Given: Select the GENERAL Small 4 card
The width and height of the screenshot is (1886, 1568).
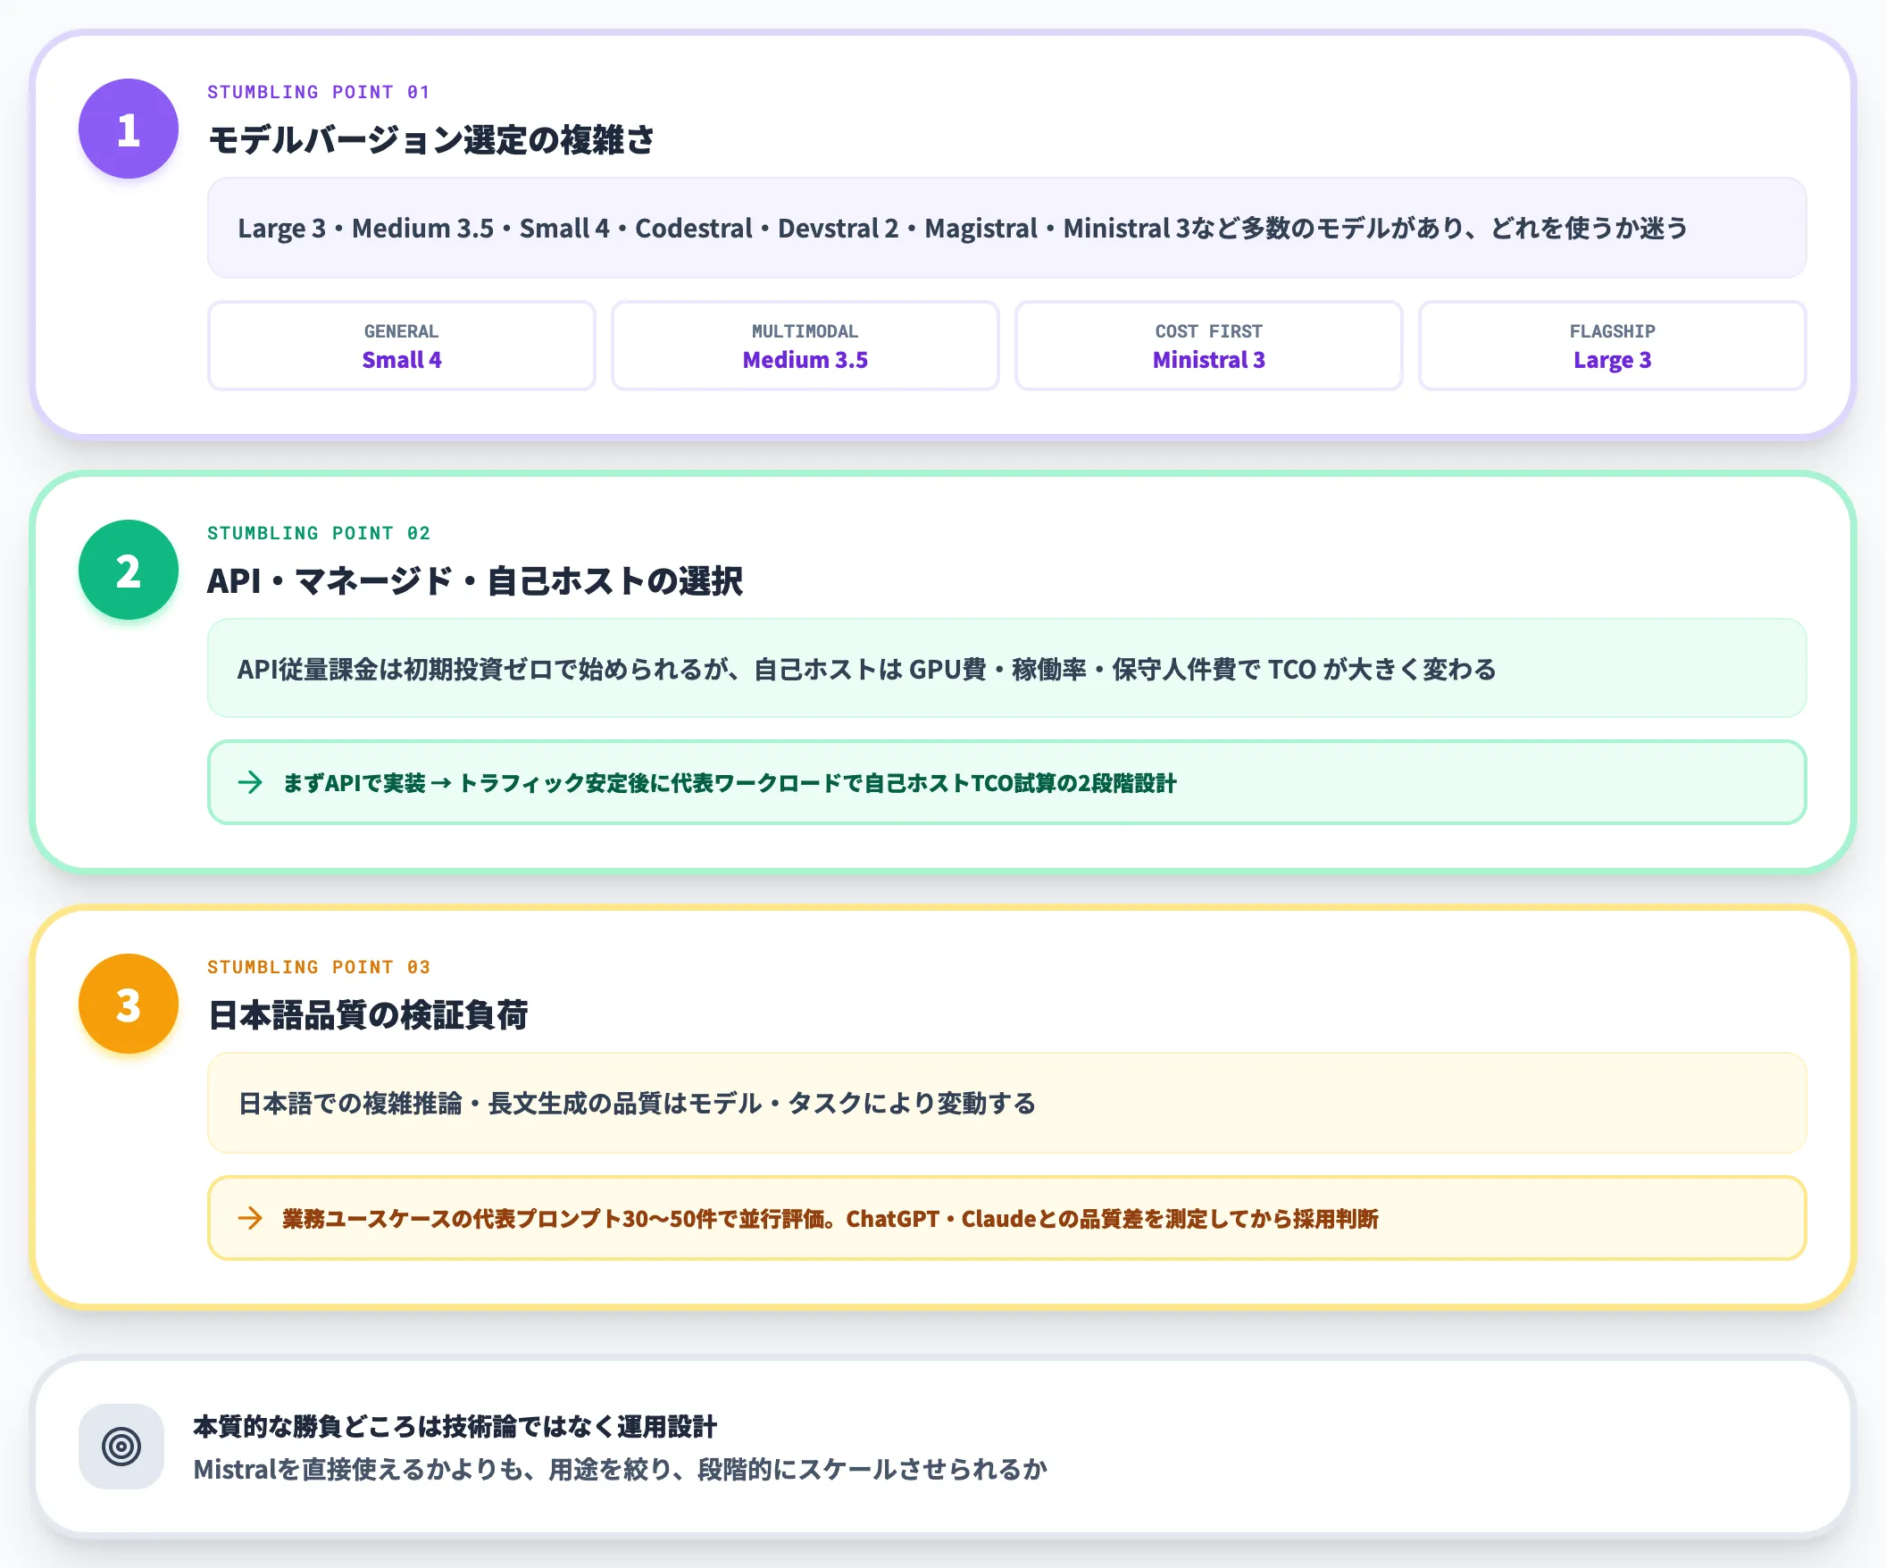Looking at the screenshot, I should [x=402, y=346].
